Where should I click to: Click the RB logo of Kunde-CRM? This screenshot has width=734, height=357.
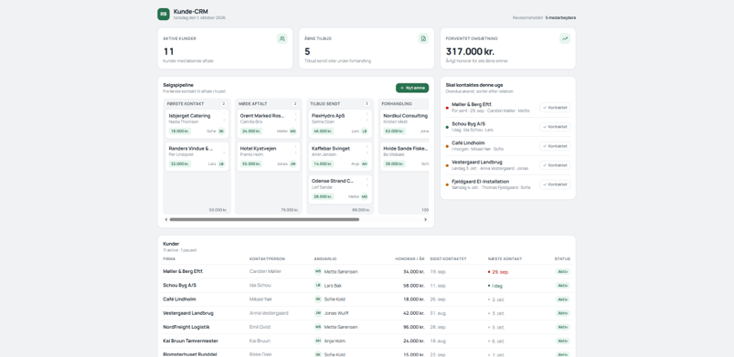(x=164, y=15)
